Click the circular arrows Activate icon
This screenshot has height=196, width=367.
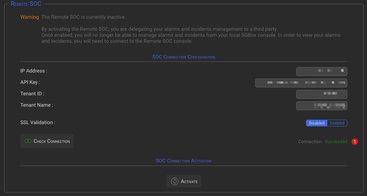[x=175, y=181]
